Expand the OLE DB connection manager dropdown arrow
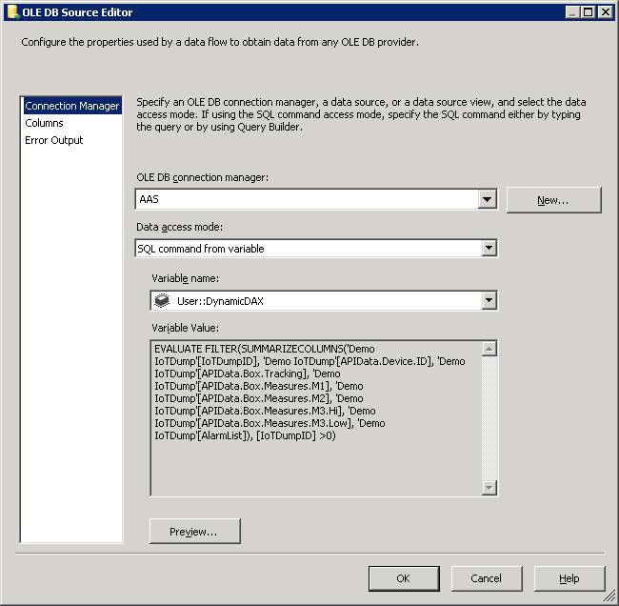 point(487,199)
